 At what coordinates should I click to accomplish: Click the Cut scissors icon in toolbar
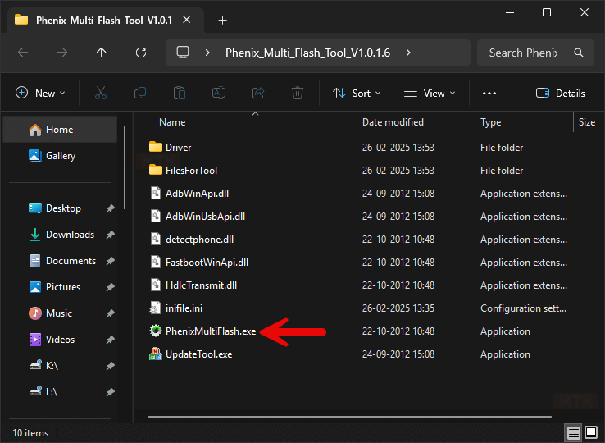point(101,94)
